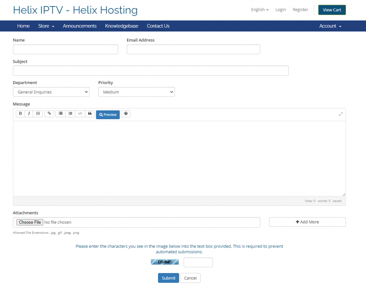Toggle fullscreen editor with expand arrows

(x=341, y=114)
